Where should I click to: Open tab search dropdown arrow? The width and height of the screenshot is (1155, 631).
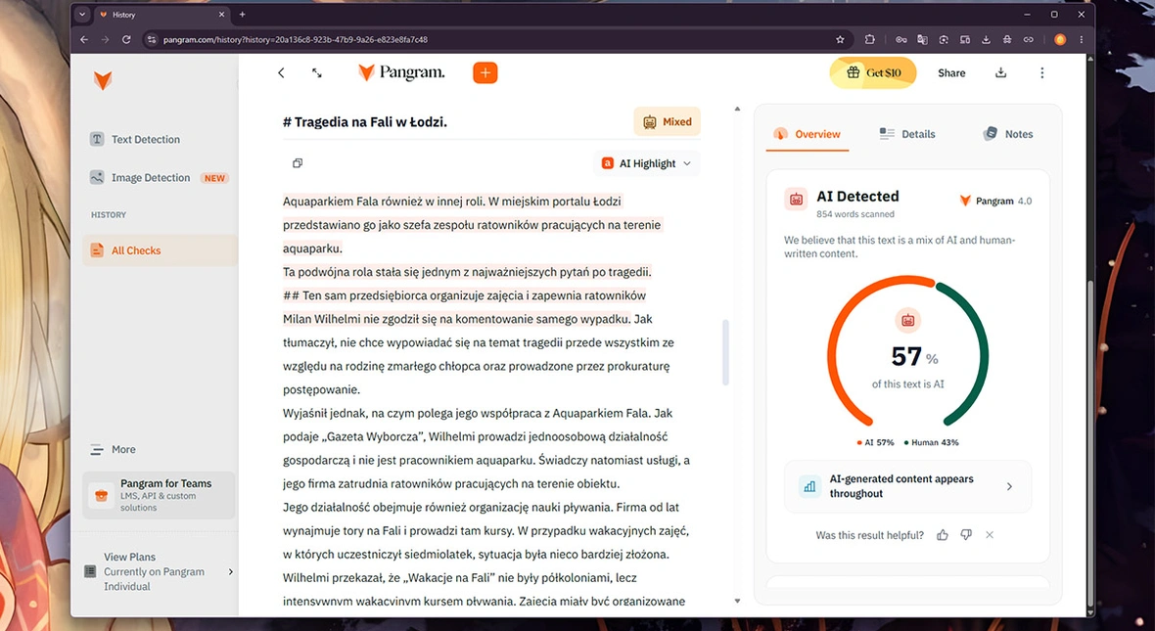click(x=82, y=14)
